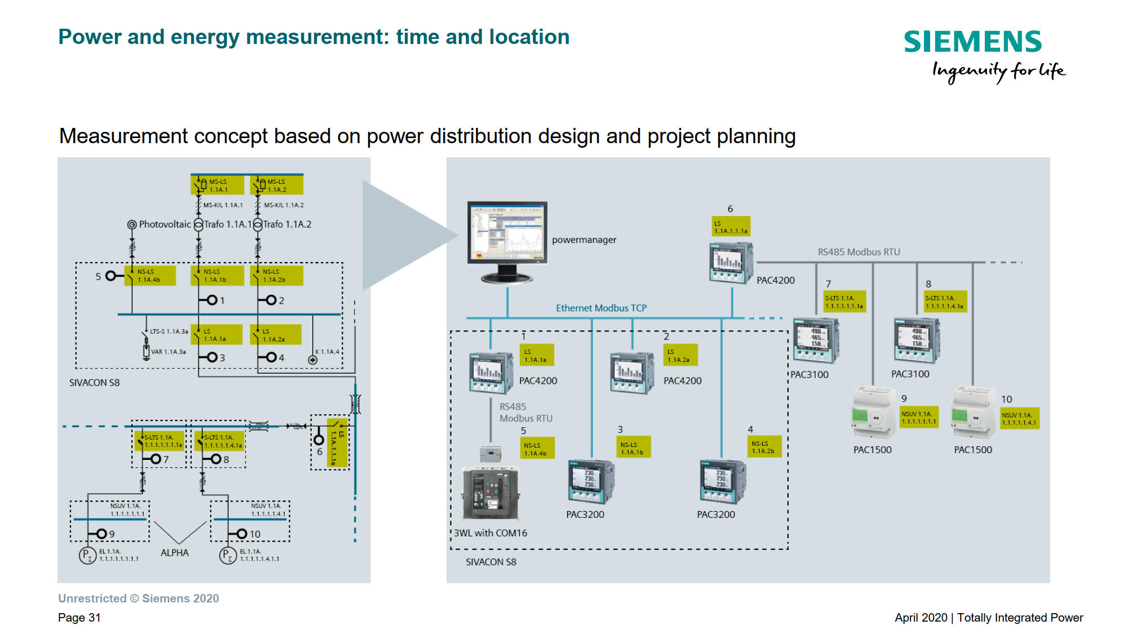Click the ALPHA label in left diagram
Screen dimensions: 1128x634
174,553
